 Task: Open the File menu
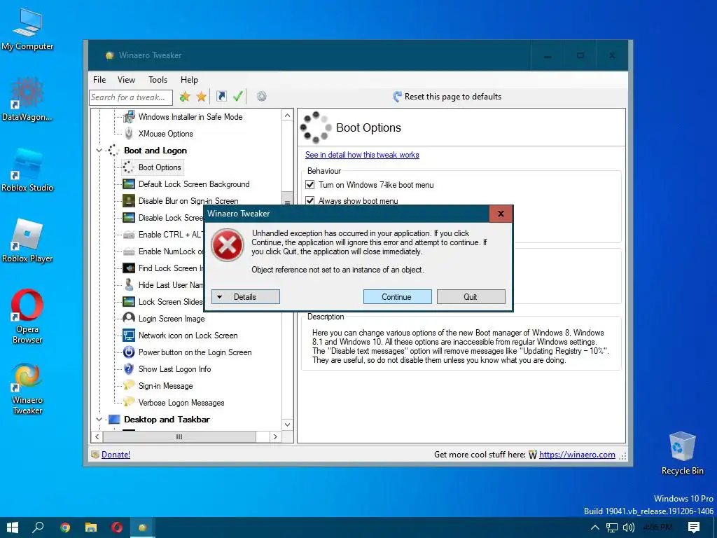(x=99, y=80)
